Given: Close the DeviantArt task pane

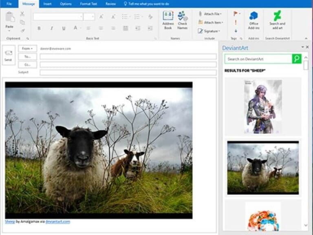Looking at the screenshot, I should (307, 47).
